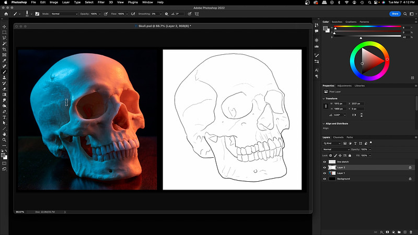Image resolution: width=418 pixels, height=235 pixels.
Task: Click the Create new group folder icon
Action: tap(399, 232)
